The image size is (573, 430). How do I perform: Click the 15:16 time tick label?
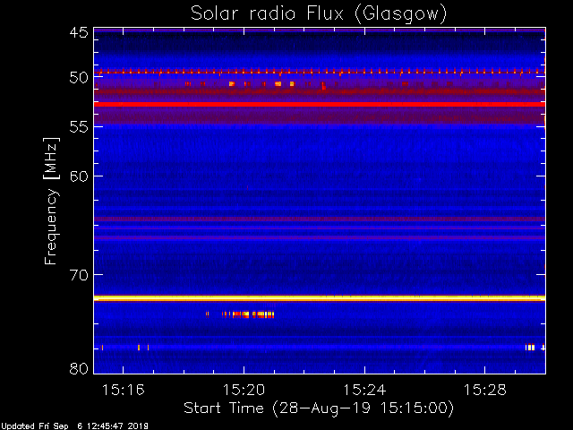(x=124, y=390)
